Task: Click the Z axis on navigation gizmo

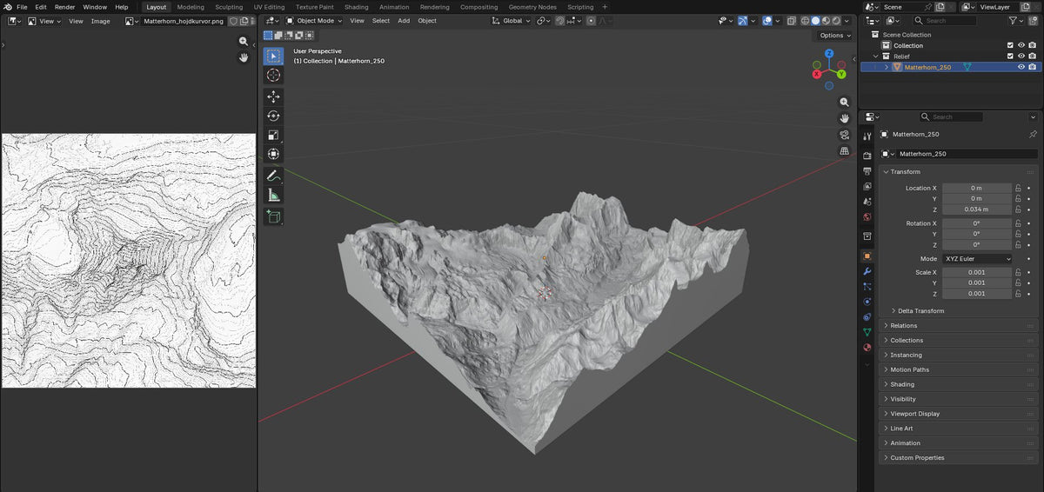Action: (830, 53)
